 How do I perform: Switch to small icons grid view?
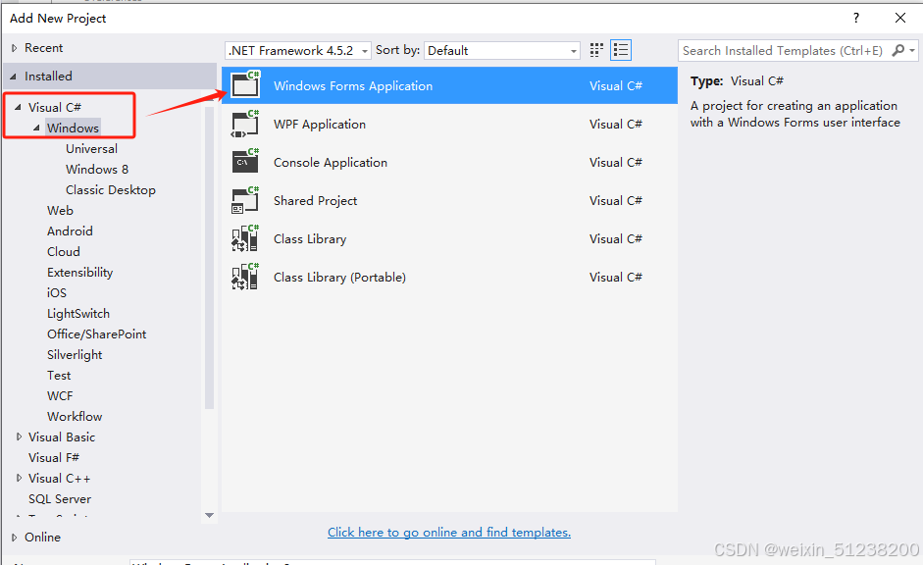point(596,50)
